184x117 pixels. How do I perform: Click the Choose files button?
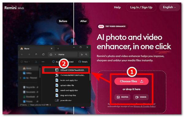tap(132, 81)
